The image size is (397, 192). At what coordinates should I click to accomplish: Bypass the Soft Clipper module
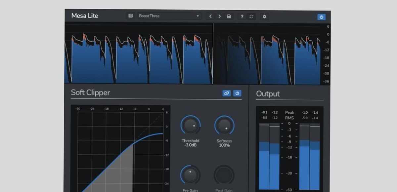tap(237, 93)
